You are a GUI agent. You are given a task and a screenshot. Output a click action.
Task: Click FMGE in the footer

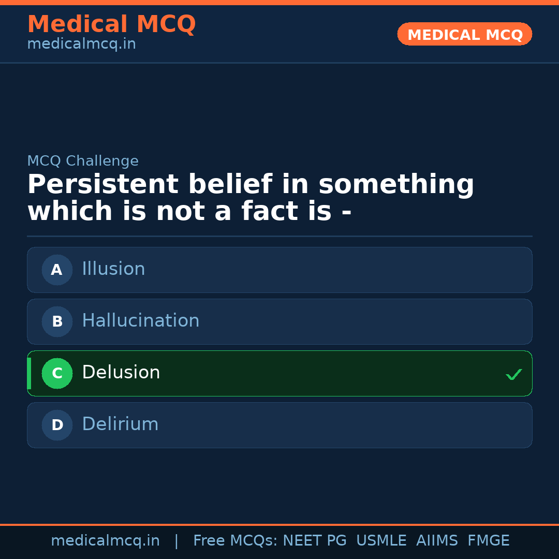488,541
